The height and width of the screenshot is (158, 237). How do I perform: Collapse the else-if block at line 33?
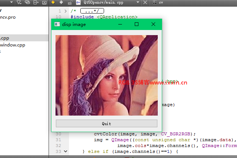pyautogui.click(x=65, y=151)
